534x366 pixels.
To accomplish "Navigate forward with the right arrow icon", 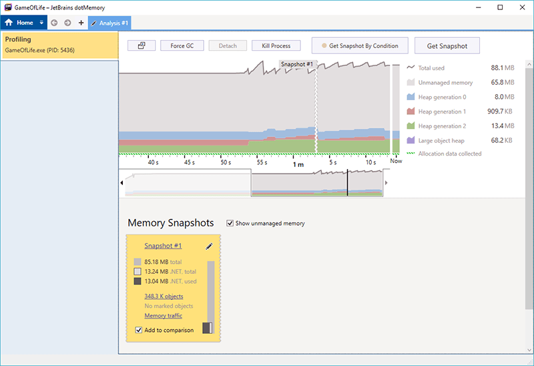I will coord(67,23).
